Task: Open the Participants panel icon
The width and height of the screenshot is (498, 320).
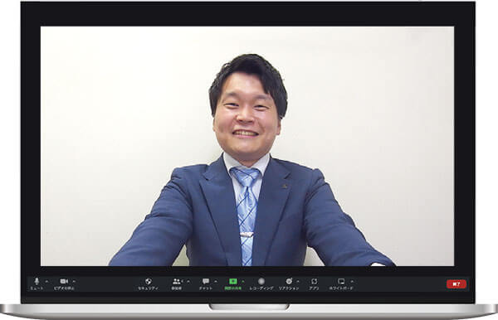Action: tap(177, 281)
